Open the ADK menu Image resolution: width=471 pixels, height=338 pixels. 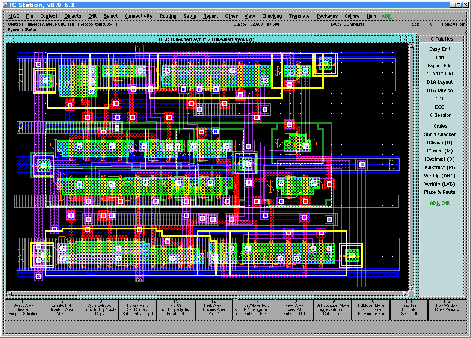tap(386, 16)
